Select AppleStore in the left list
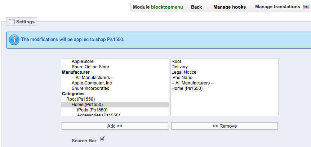 click(x=83, y=61)
